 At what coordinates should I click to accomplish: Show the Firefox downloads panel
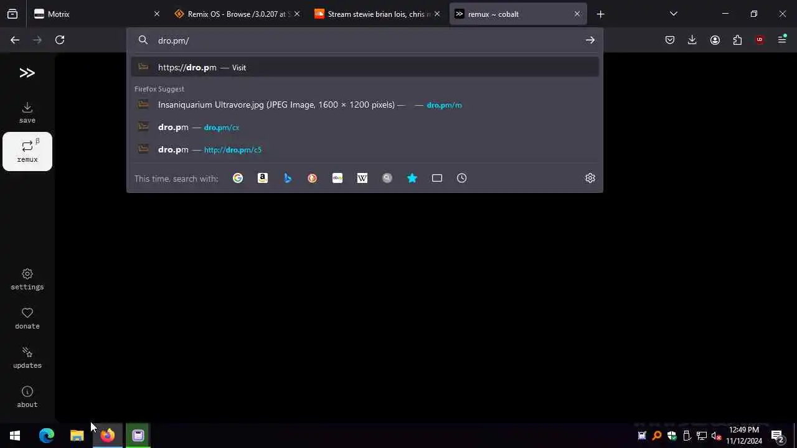[692, 40]
